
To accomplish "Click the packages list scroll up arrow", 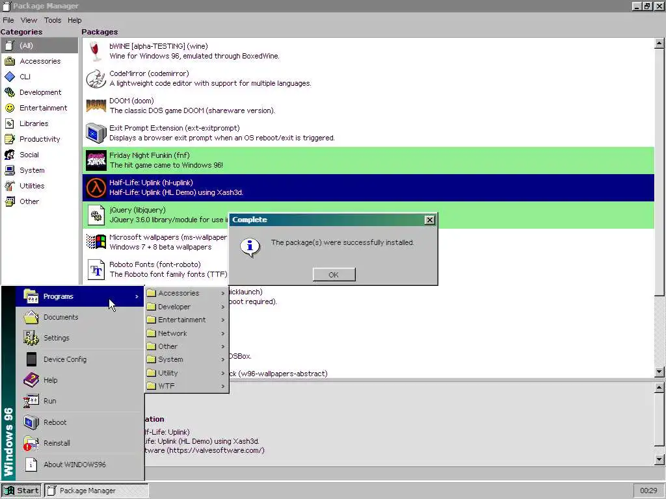I will click(x=659, y=44).
